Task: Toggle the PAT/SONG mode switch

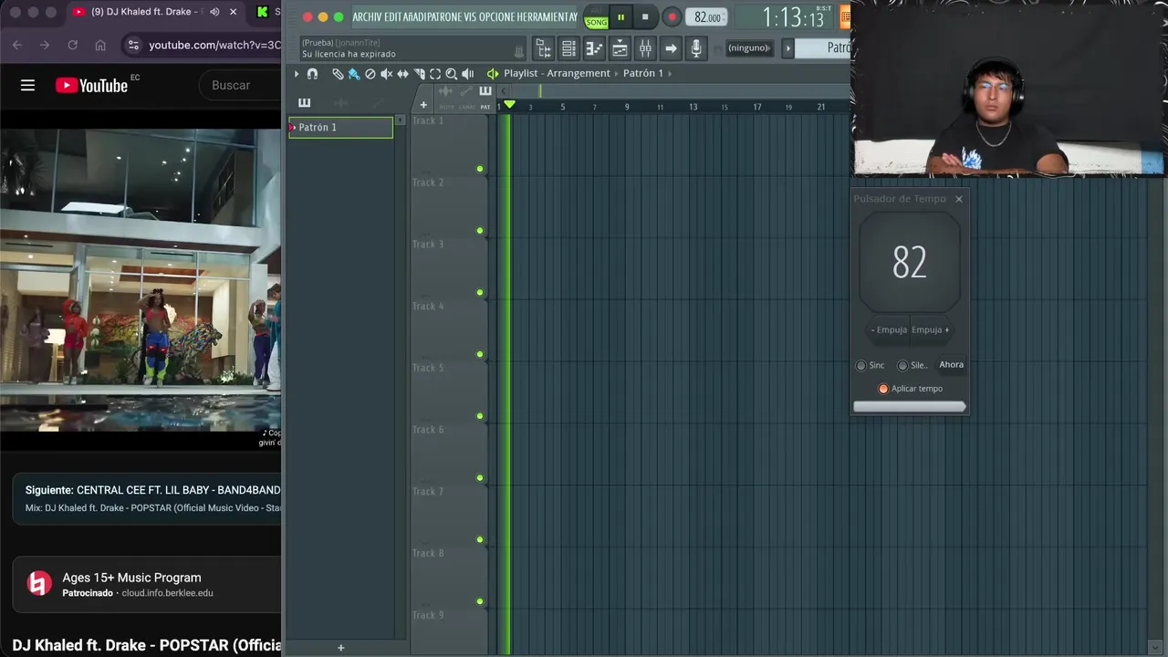Action: [596, 17]
